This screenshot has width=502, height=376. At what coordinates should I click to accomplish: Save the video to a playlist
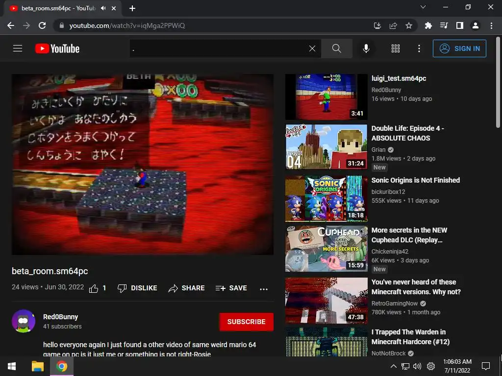pyautogui.click(x=231, y=288)
